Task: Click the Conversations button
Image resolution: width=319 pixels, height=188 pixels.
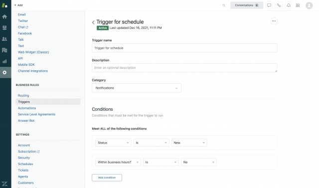Action: click(247, 5)
